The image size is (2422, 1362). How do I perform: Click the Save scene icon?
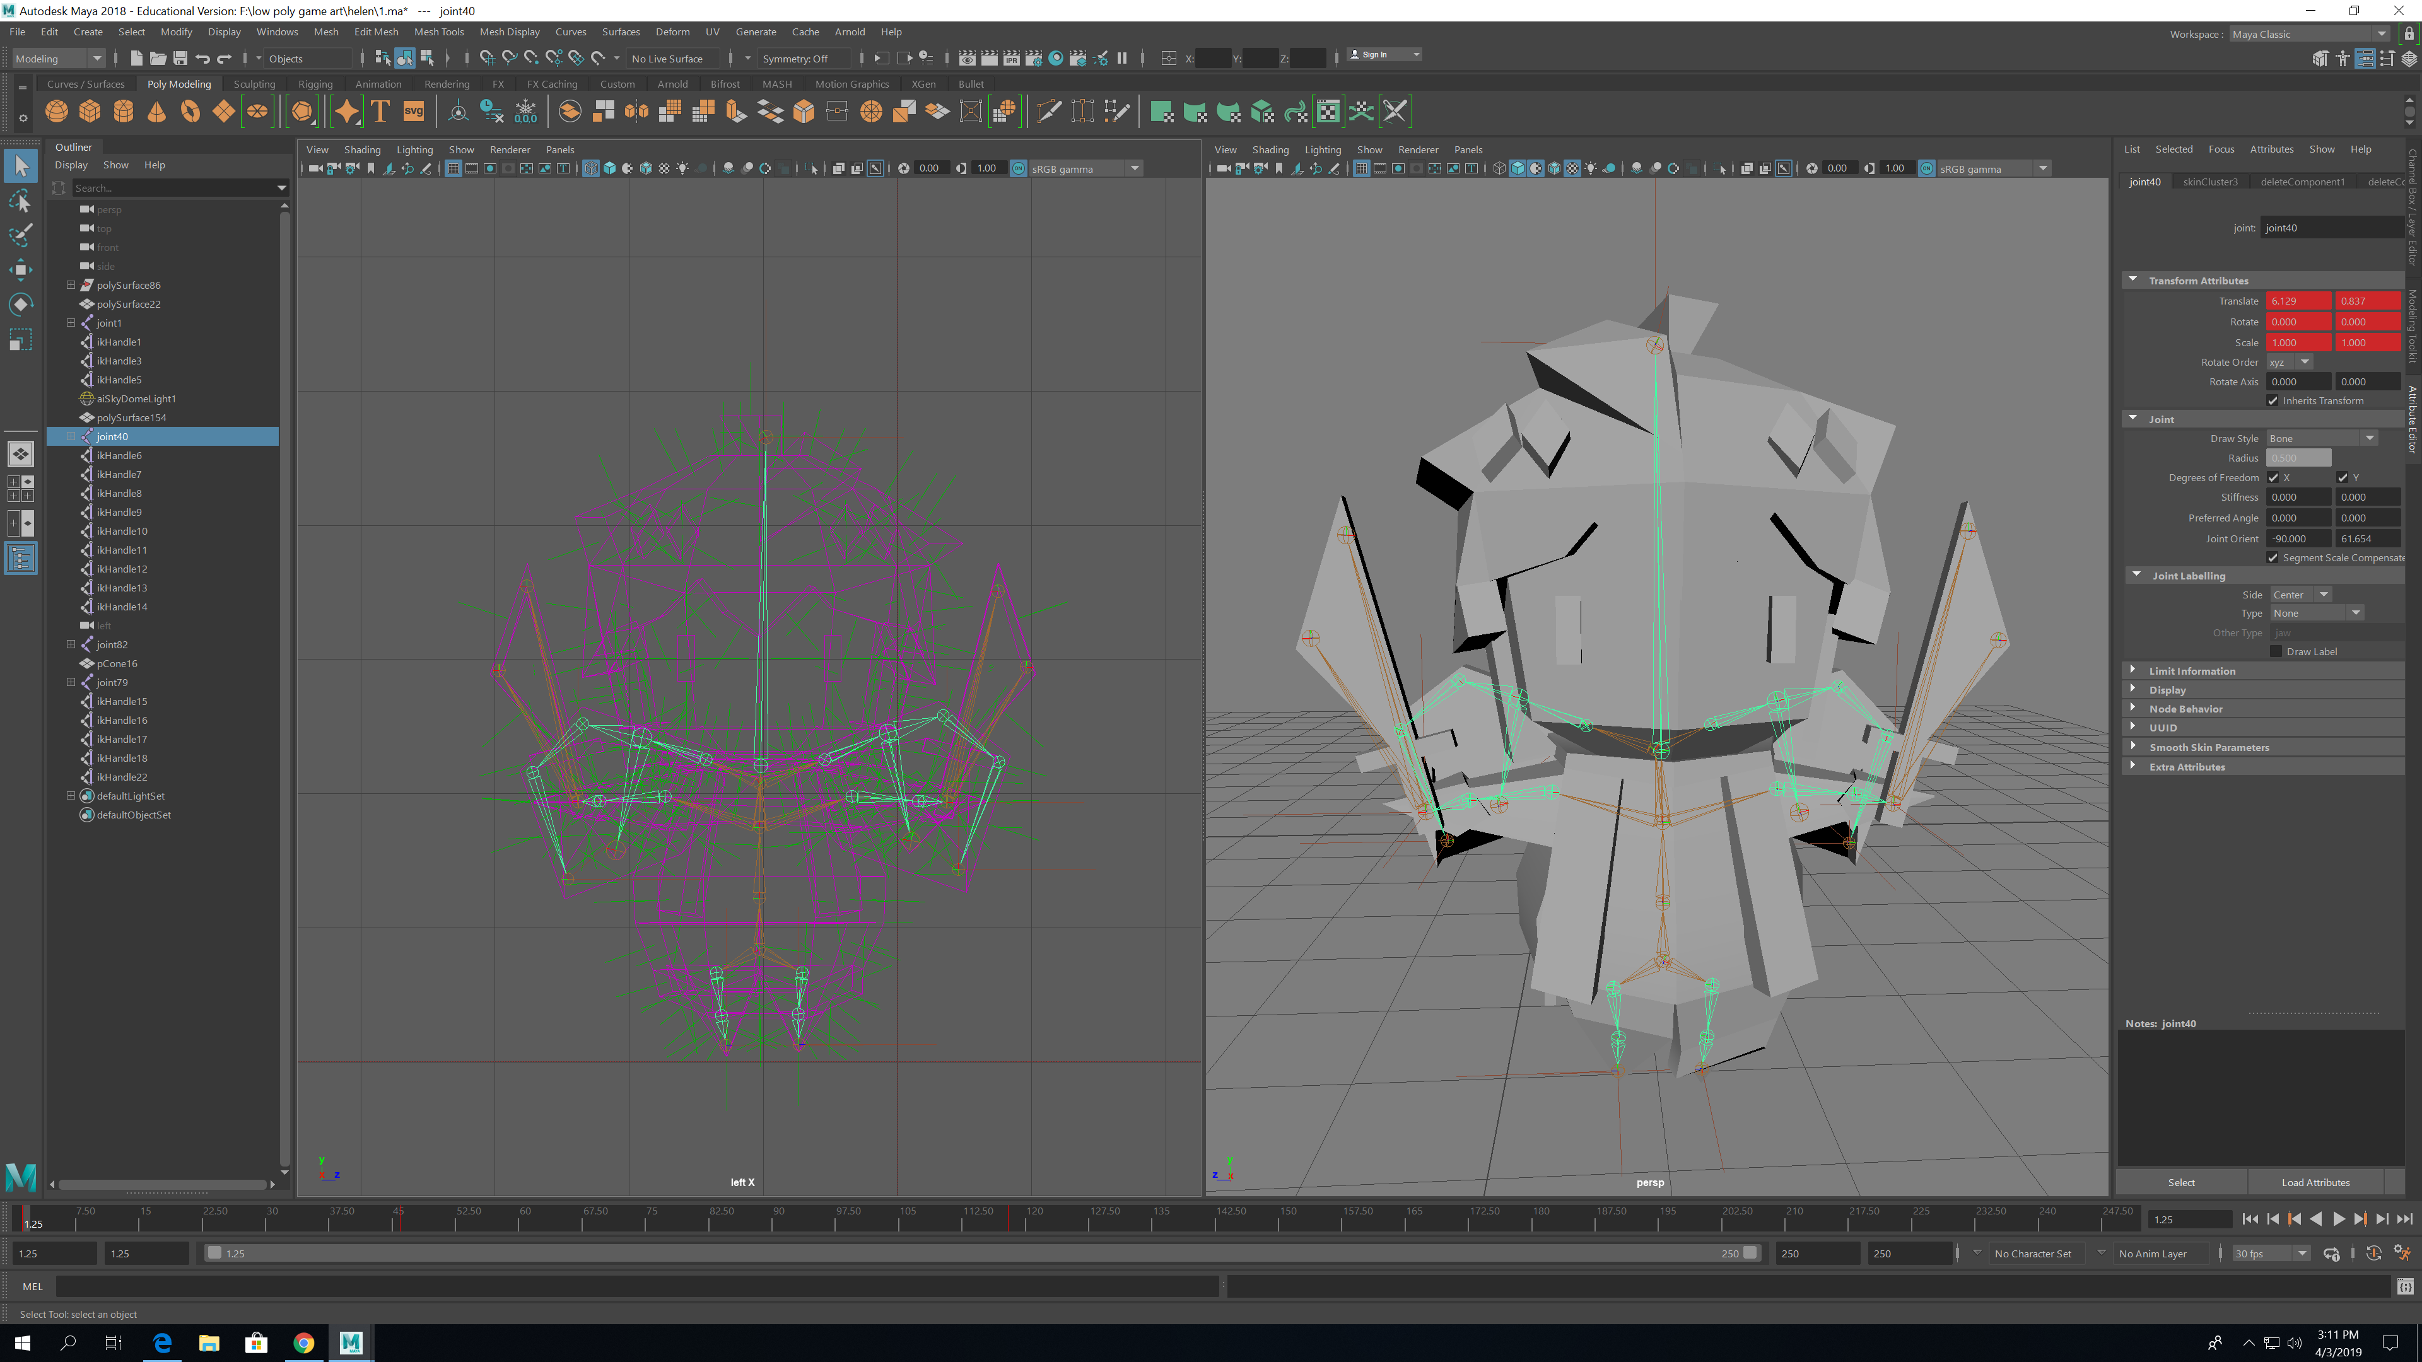(x=180, y=58)
